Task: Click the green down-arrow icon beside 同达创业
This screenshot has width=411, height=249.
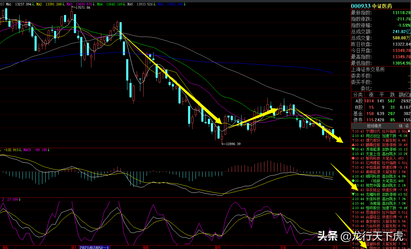Action: tap(353, 136)
